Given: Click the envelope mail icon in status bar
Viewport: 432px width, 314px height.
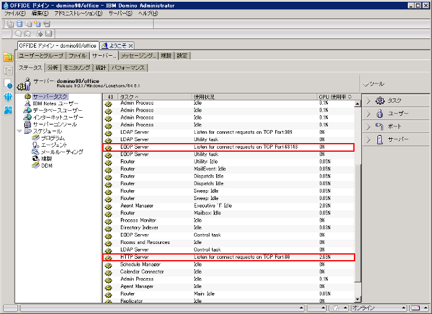Looking at the screenshot, I should click(415, 308).
